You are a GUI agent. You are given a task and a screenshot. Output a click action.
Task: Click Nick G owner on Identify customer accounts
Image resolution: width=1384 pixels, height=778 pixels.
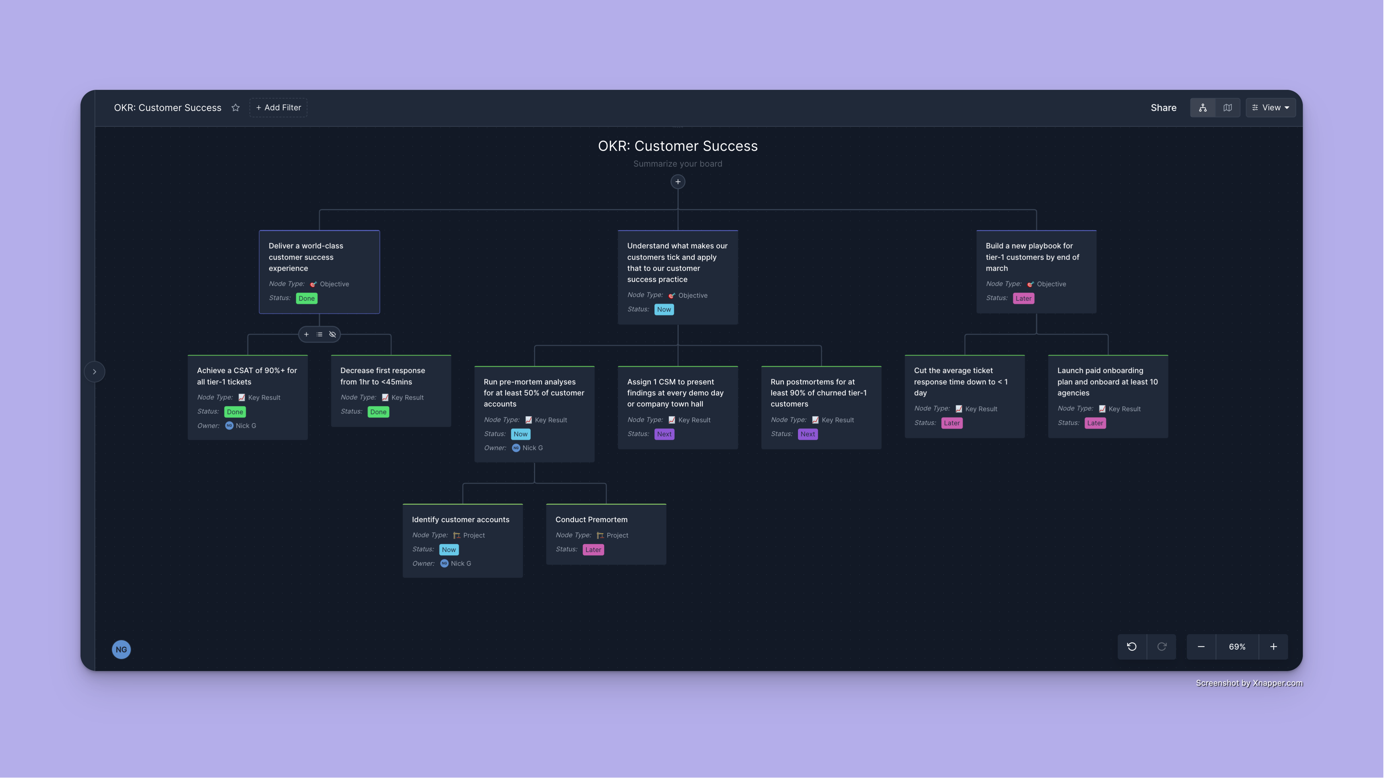tap(456, 564)
